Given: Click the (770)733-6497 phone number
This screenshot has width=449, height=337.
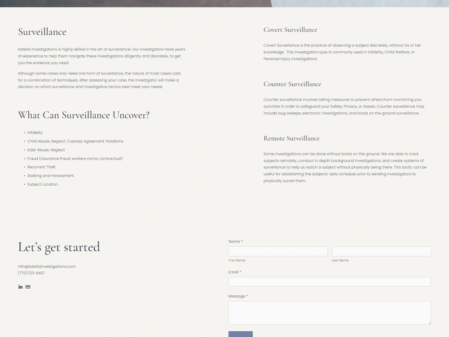Looking at the screenshot, I should tap(31, 273).
